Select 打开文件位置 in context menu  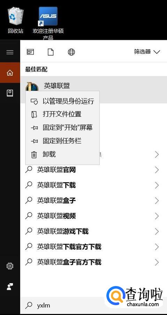62,114
